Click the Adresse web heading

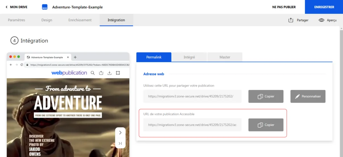click(153, 74)
